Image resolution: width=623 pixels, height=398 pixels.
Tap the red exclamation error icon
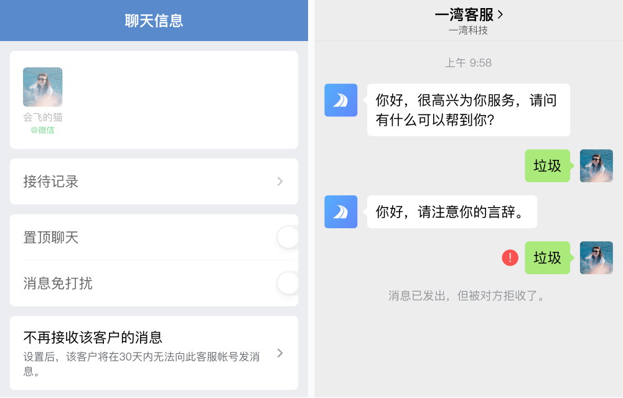509,257
